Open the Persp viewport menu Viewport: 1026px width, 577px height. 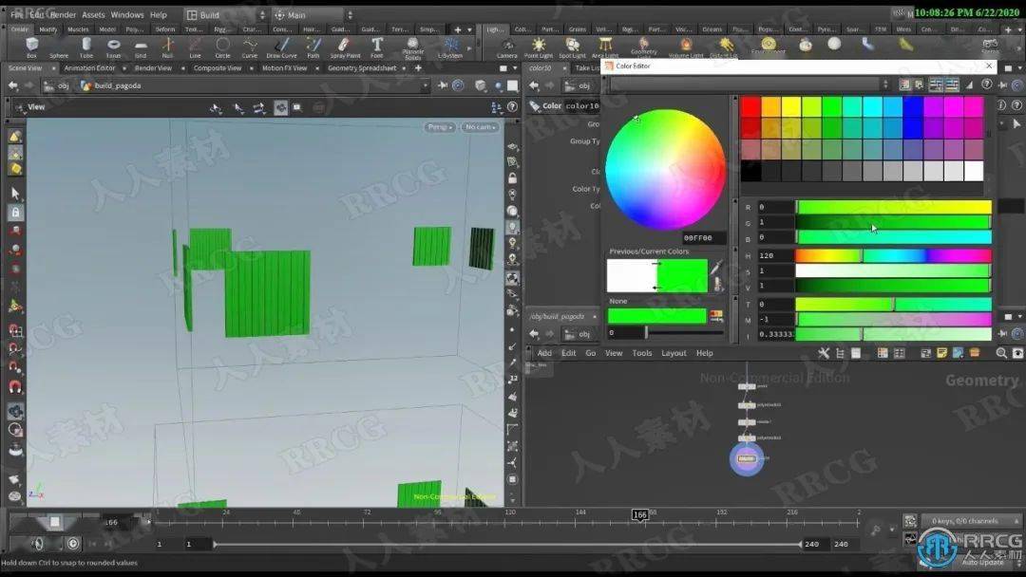[440, 127]
